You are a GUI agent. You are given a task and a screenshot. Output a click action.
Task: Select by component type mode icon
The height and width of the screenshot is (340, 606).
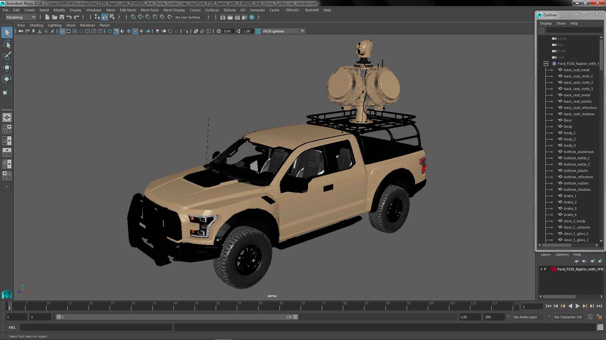(x=112, y=17)
